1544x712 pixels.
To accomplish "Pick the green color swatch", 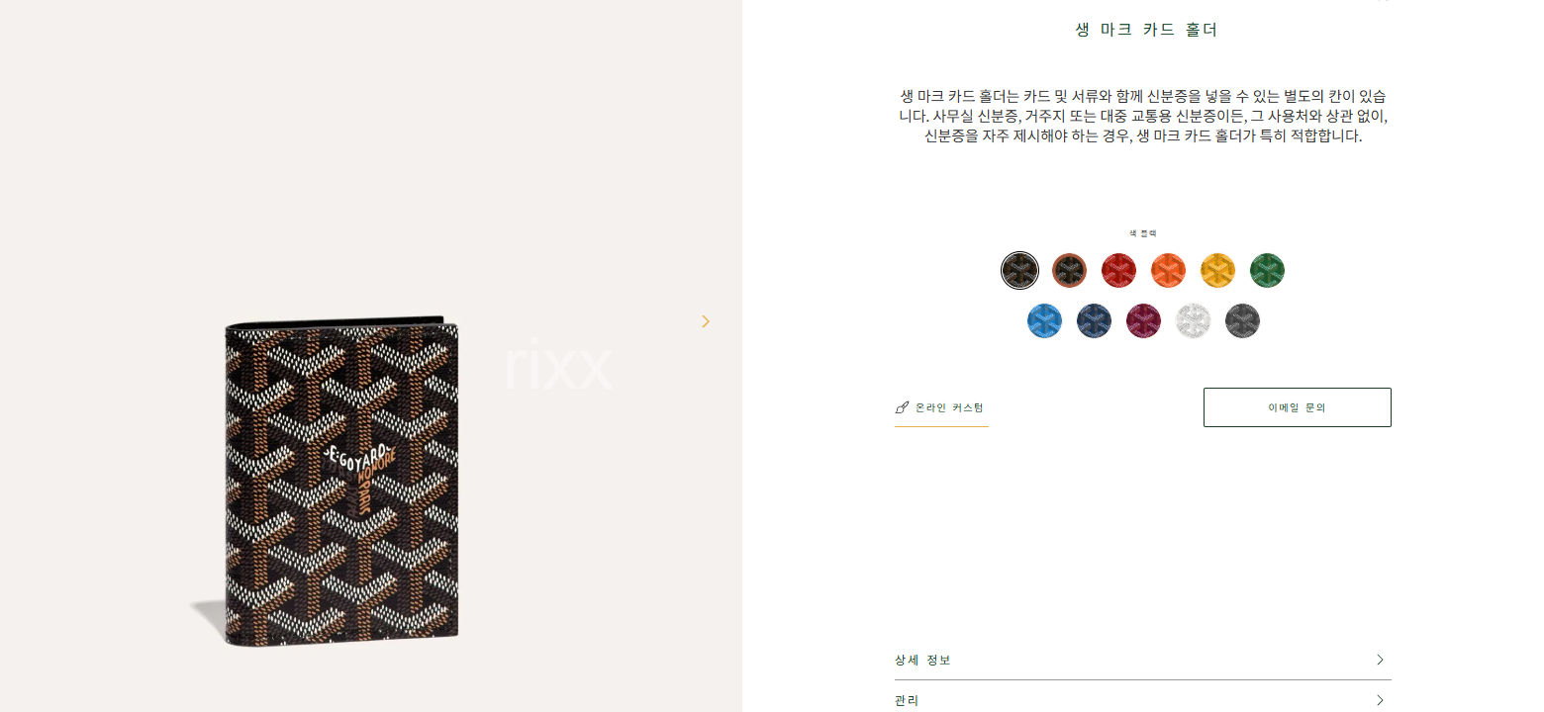I will [1267, 270].
